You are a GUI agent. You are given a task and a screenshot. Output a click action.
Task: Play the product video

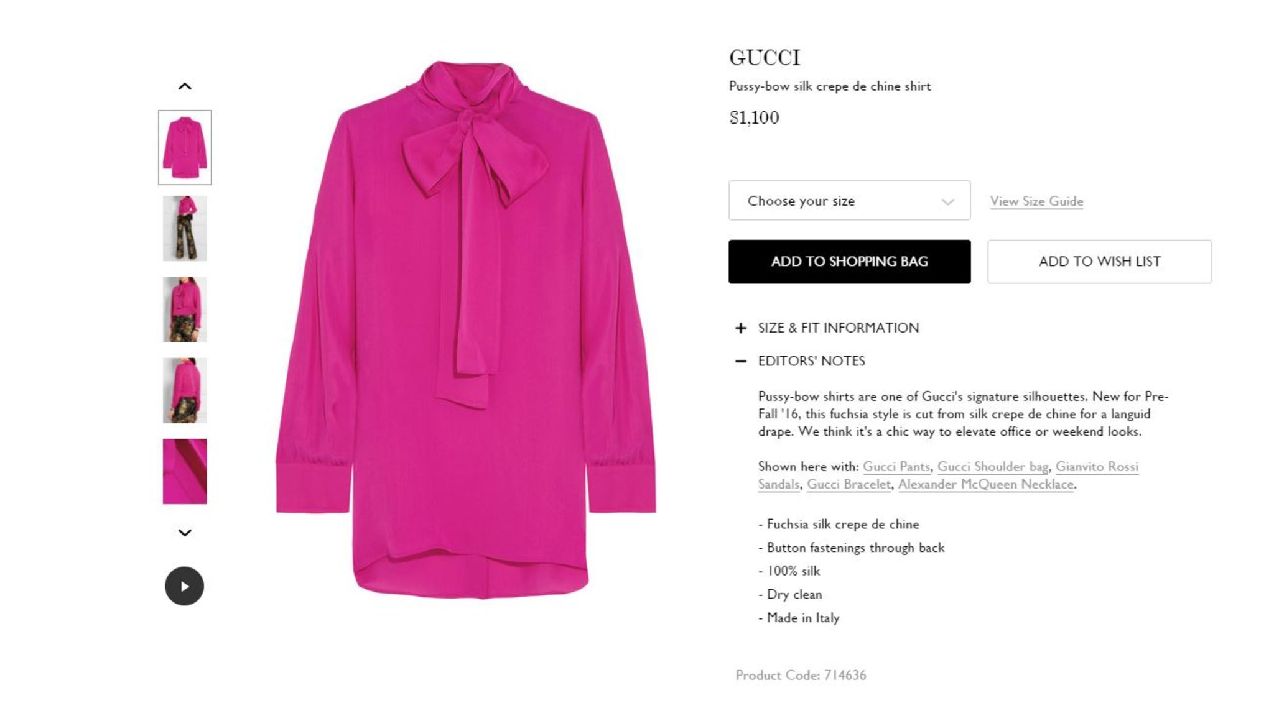pos(184,586)
